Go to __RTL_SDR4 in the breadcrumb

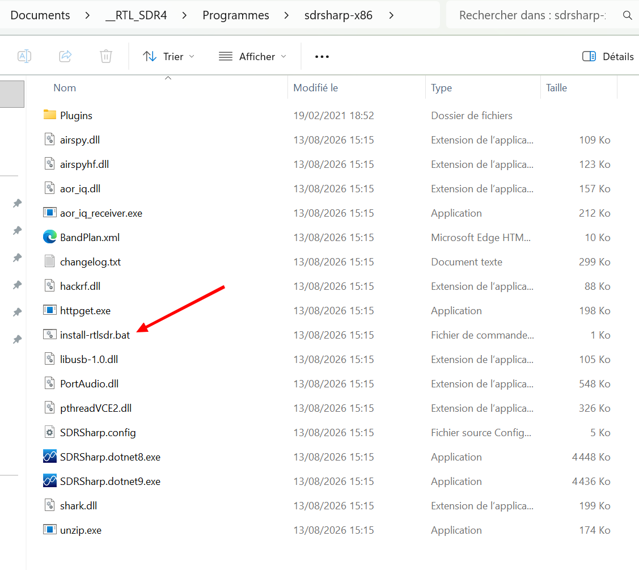136,15
